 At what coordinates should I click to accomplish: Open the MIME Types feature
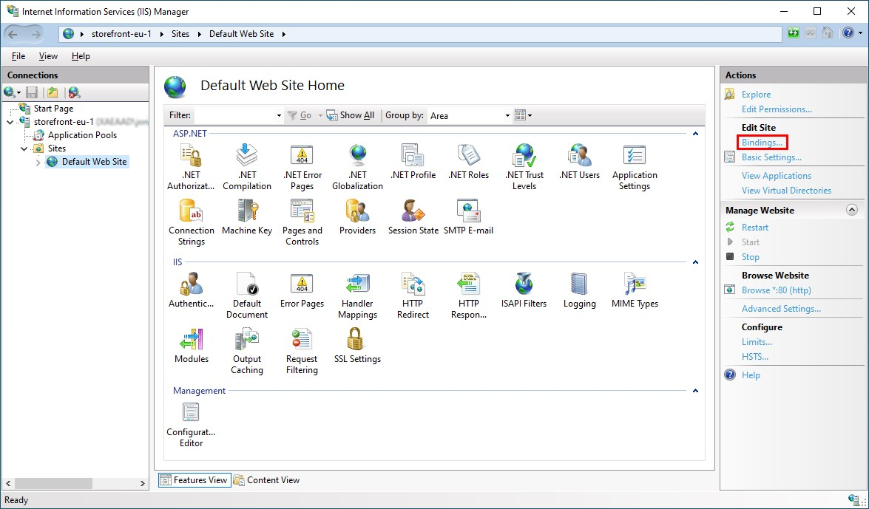point(635,285)
